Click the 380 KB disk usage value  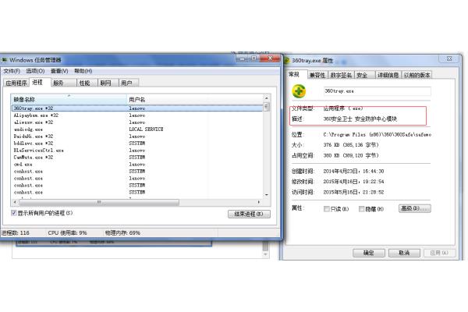click(x=351, y=155)
